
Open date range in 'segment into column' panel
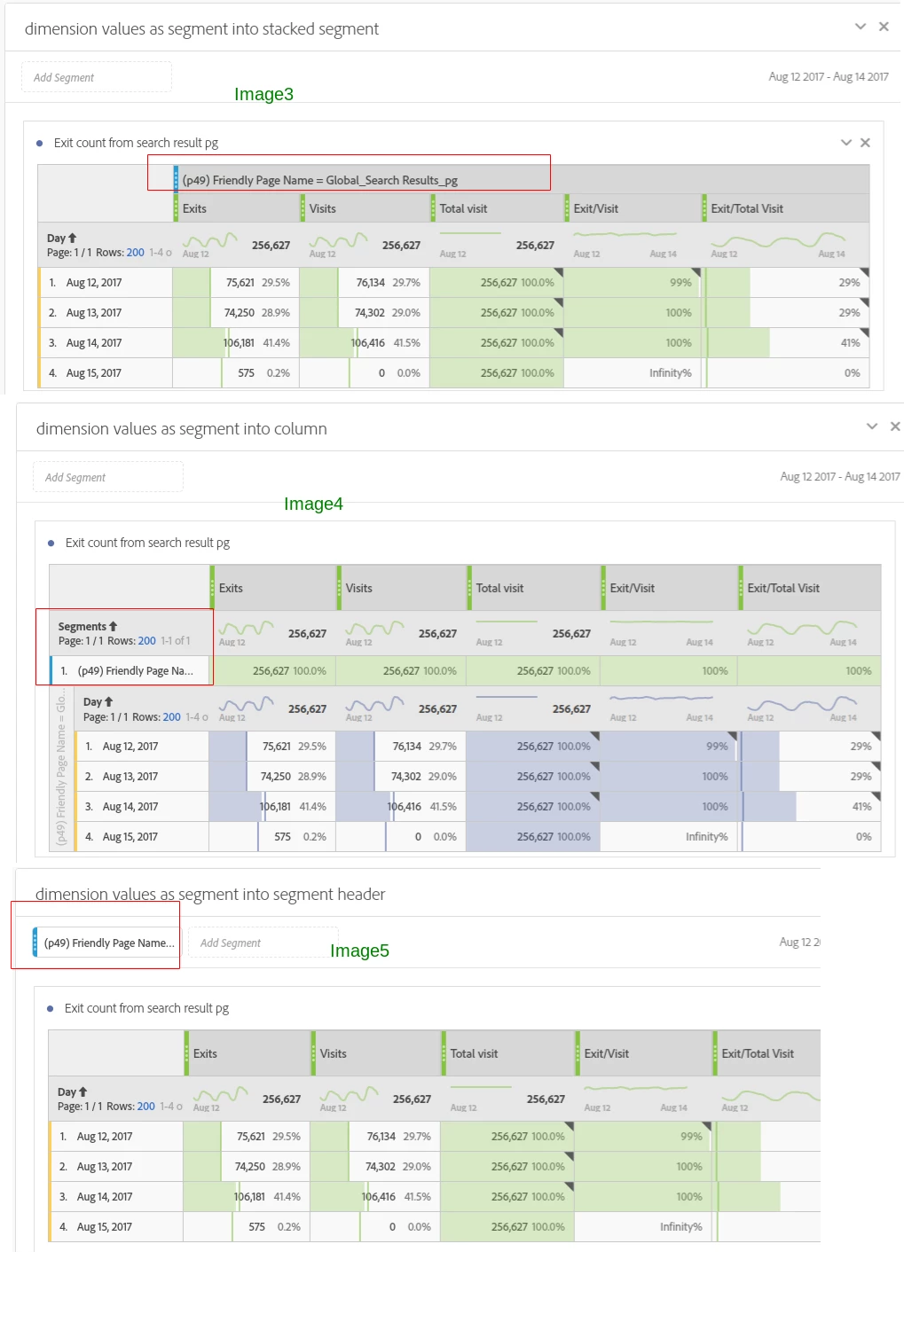coord(840,477)
